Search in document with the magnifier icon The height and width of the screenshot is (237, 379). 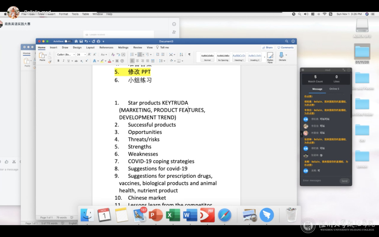coord(287,41)
